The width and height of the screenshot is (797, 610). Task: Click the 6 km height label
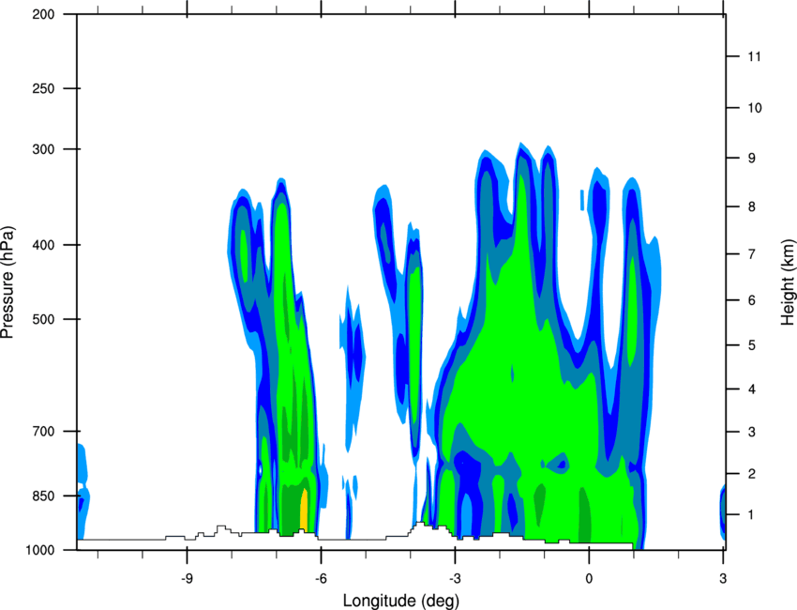point(752,300)
